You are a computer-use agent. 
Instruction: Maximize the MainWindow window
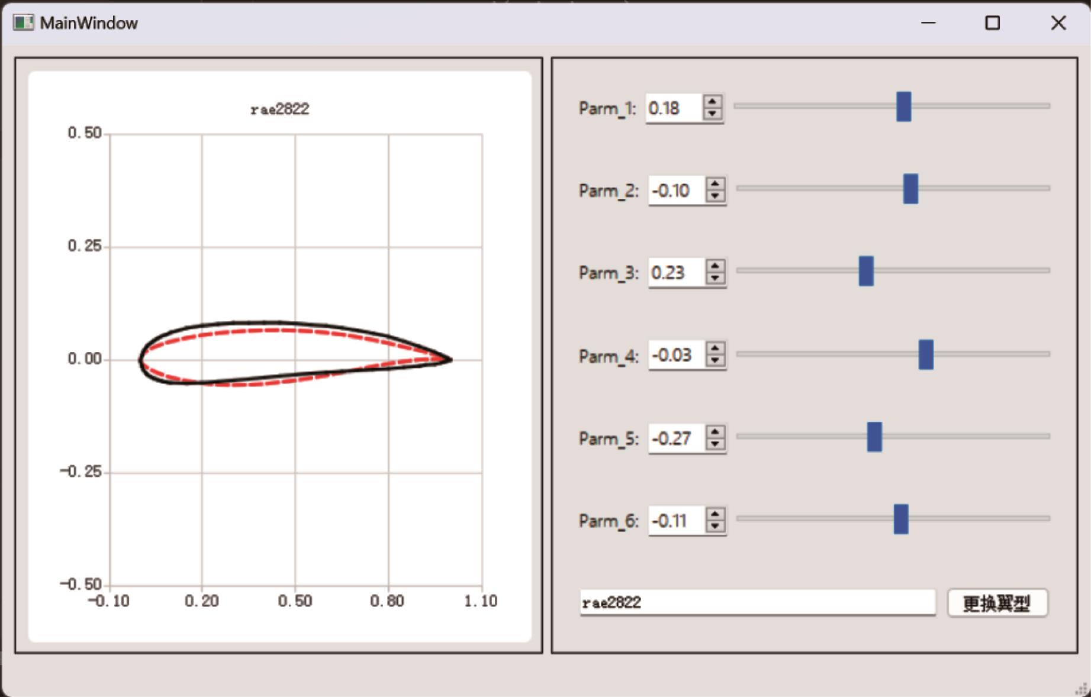(x=993, y=22)
